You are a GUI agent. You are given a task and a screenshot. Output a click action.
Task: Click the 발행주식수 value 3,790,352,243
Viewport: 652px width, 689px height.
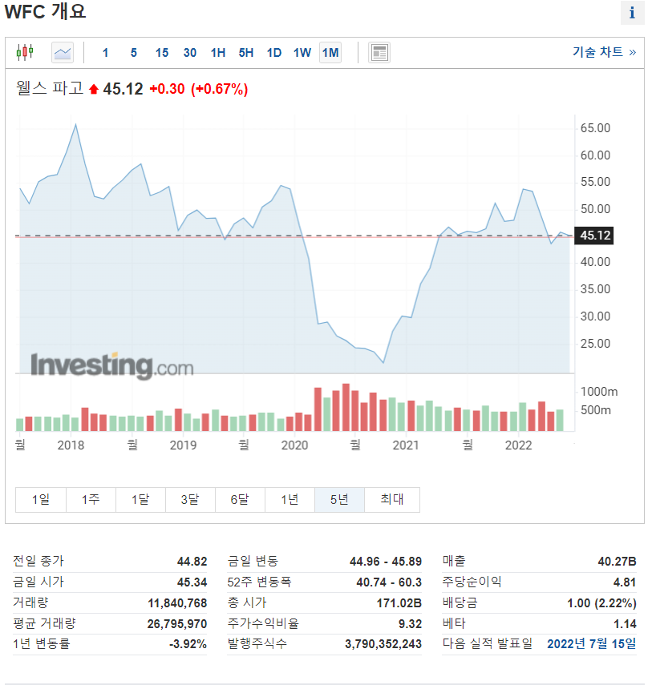[x=383, y=645]
